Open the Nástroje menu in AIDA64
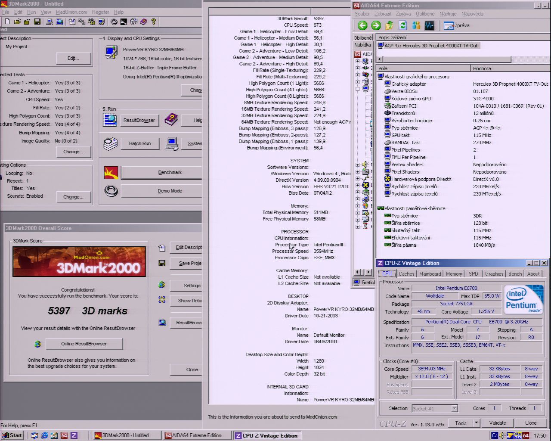Screen dimensions: 551x441 448,14
